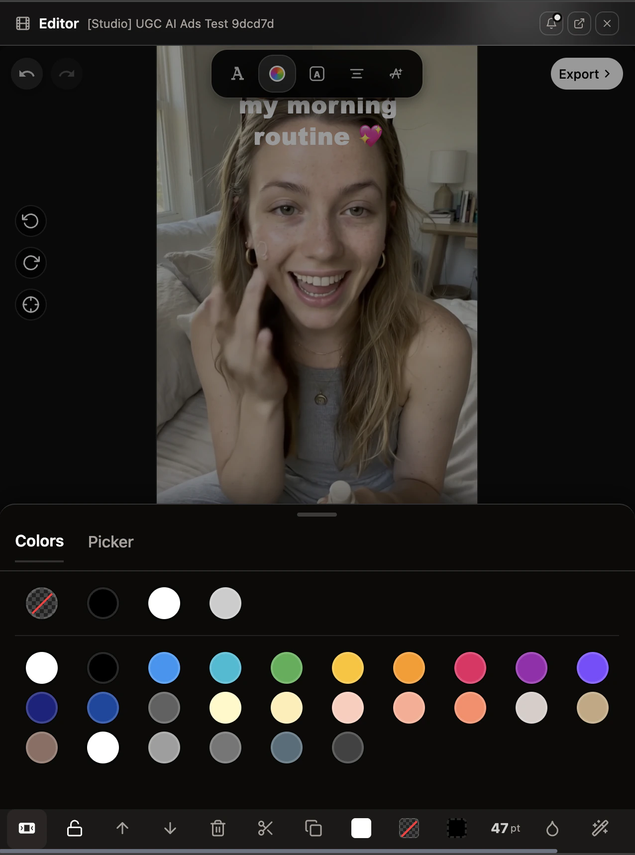Click the horizontal scrollbar under the toolbar
Viewport: 635px width, 855px height.
click(x=279, y=851)
